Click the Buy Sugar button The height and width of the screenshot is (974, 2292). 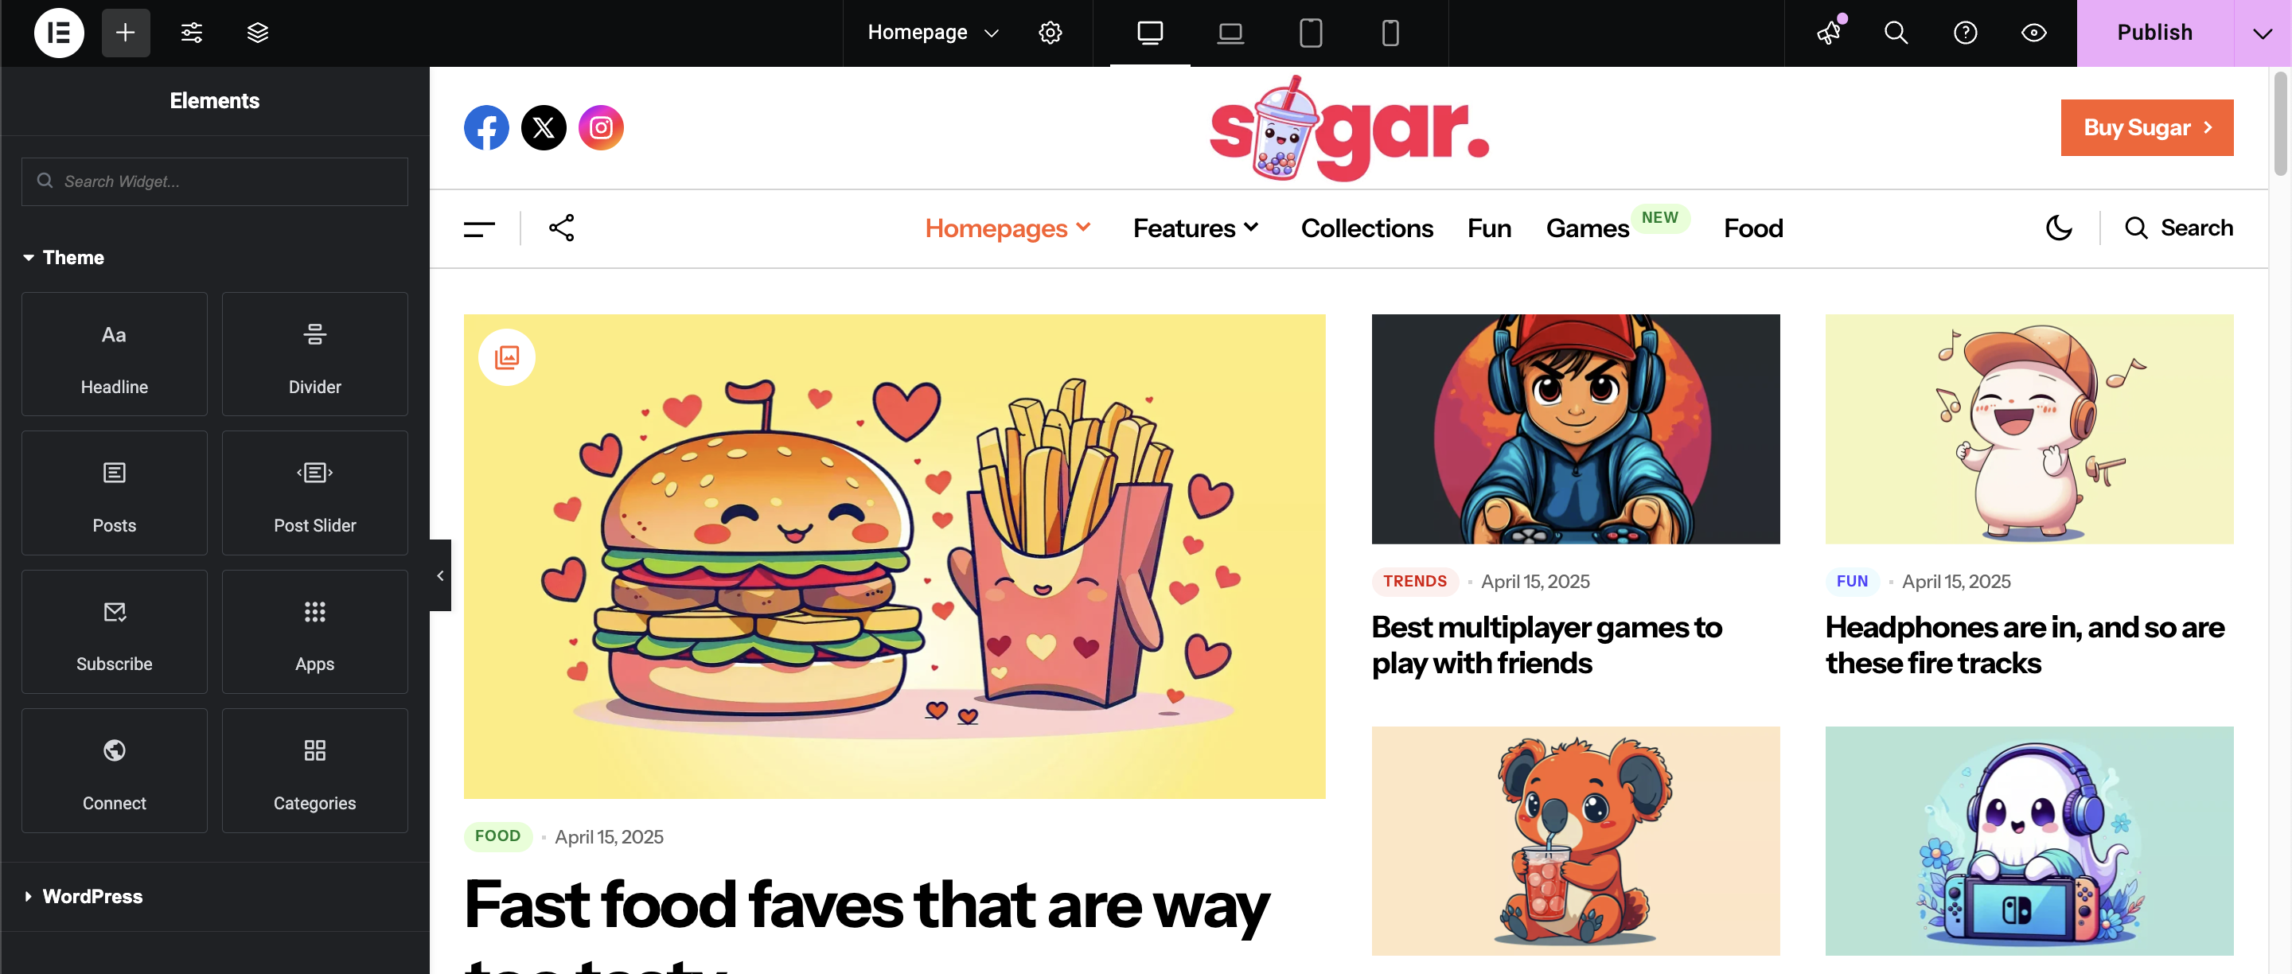click(x=2146, y=127)
